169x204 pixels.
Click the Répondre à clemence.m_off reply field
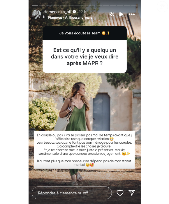pos(72,193)
